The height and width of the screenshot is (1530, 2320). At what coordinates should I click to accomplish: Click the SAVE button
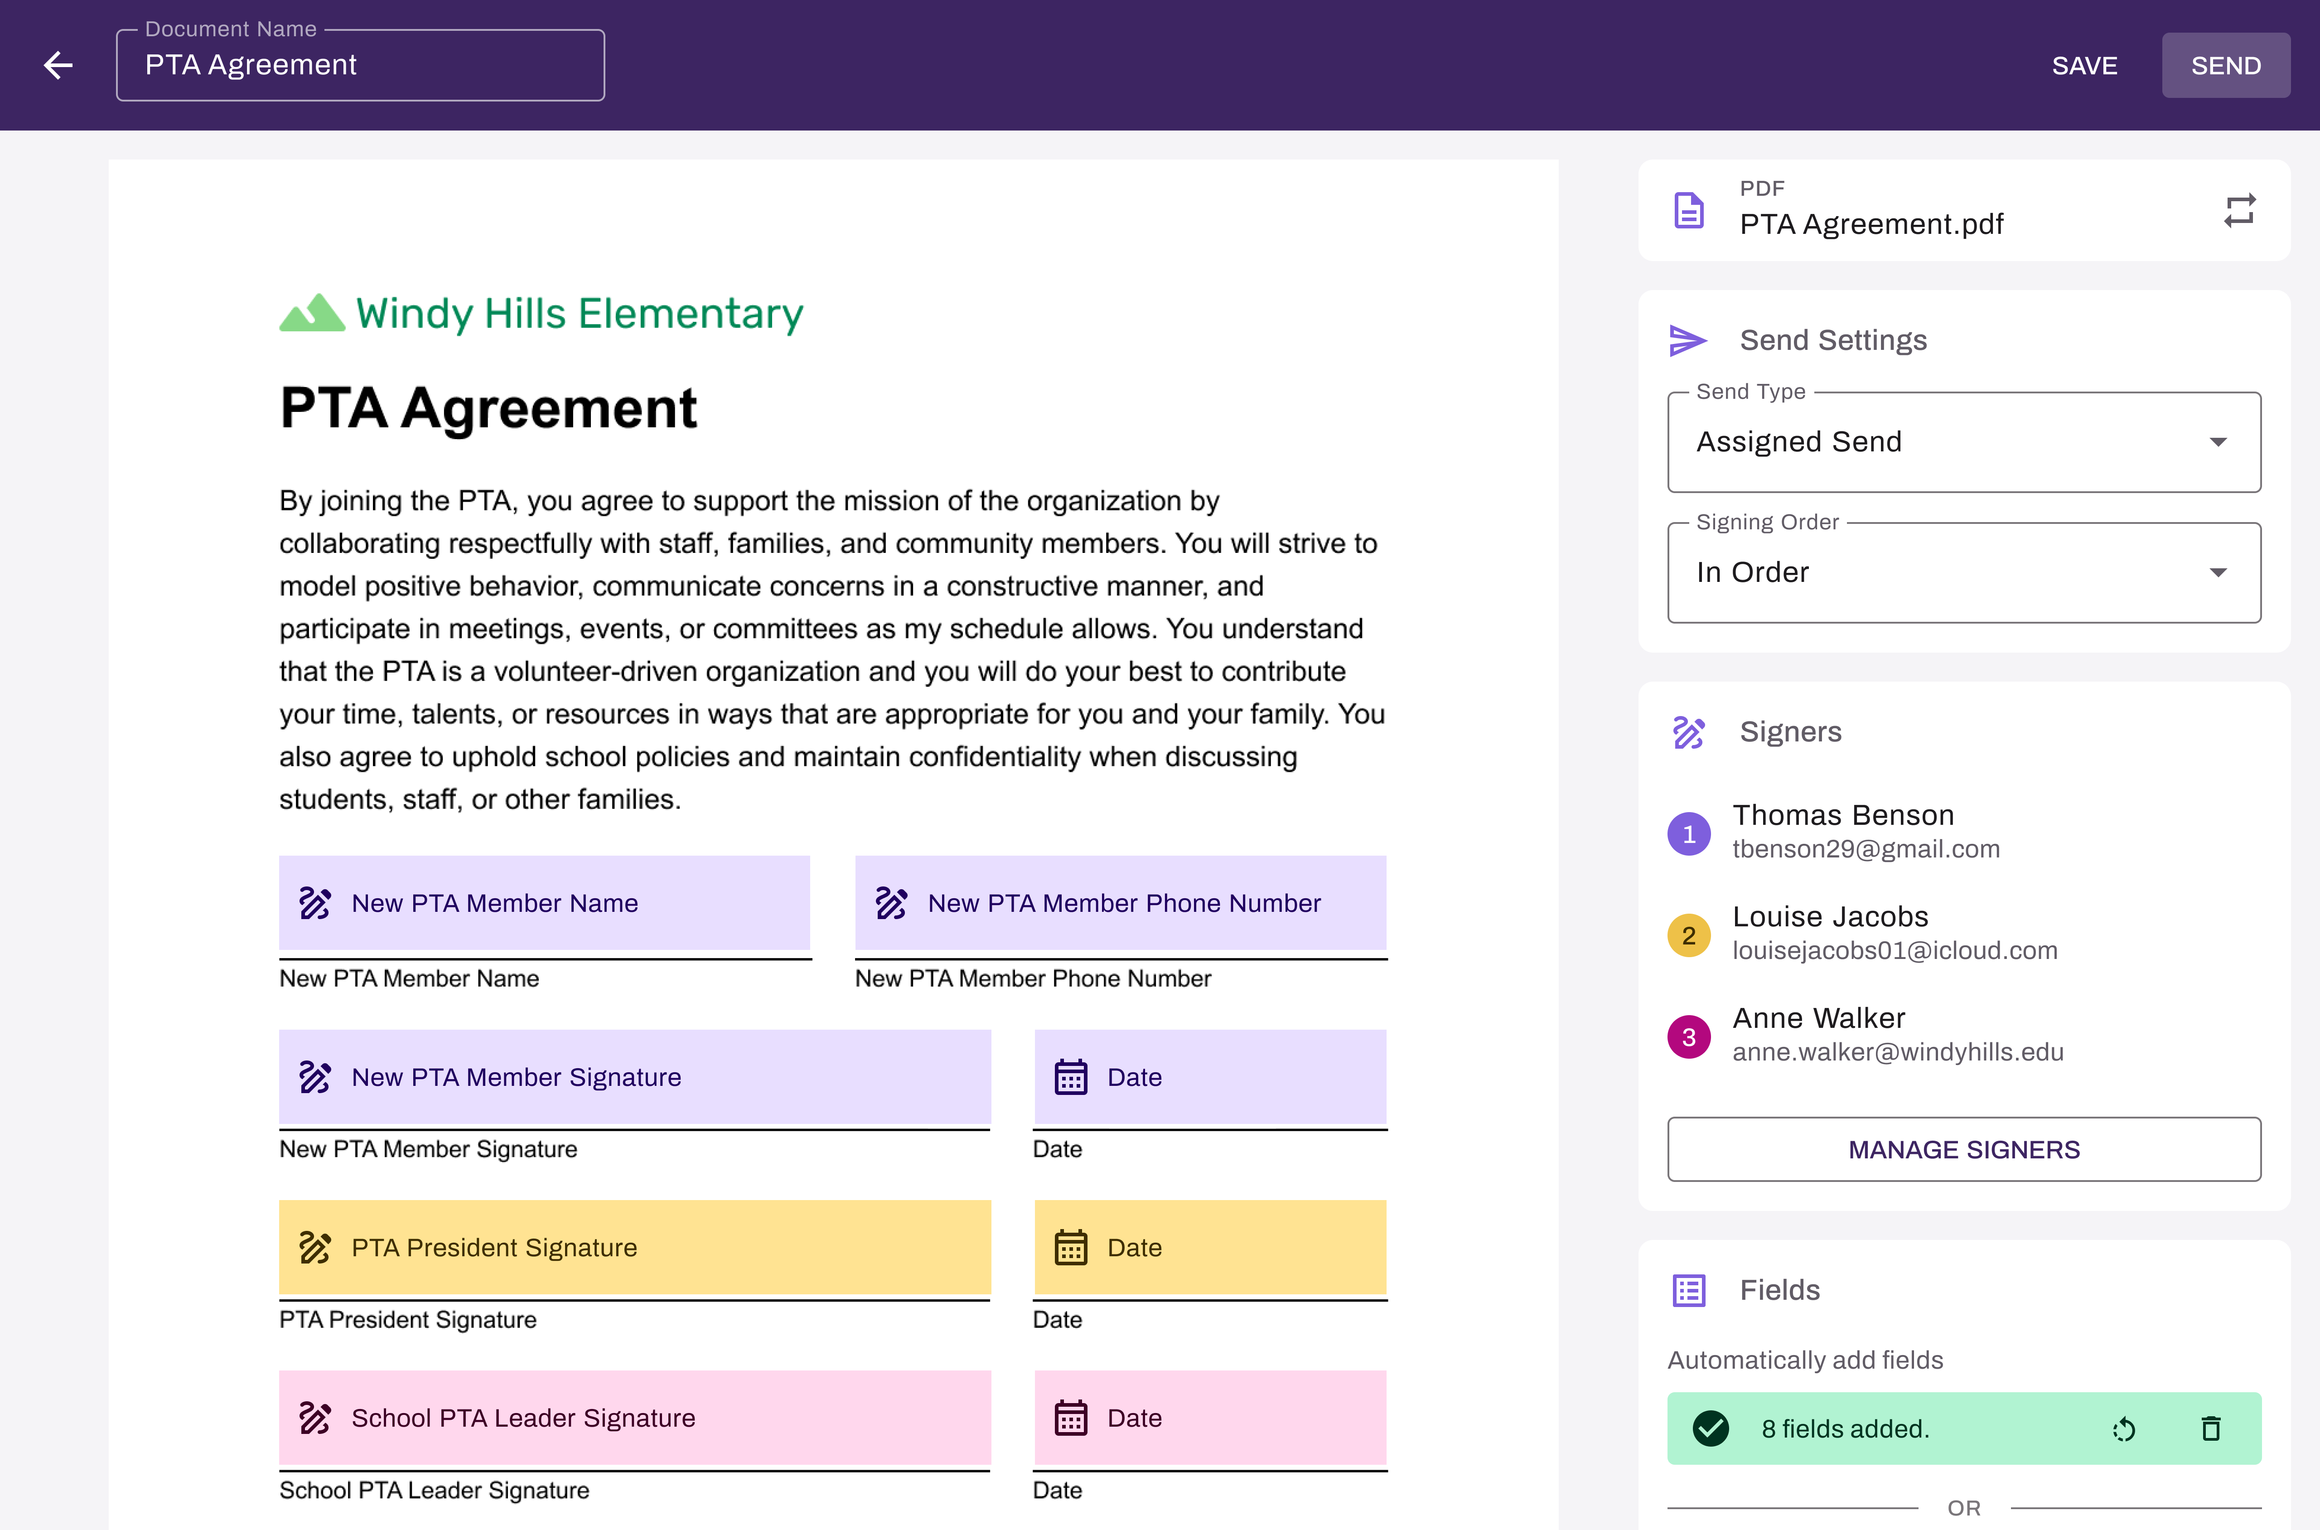[2084, 65]
